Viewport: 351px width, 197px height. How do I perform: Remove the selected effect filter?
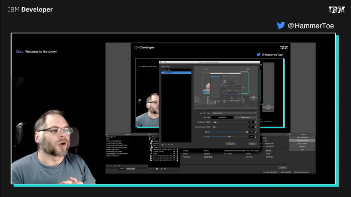tap(166, 145)
